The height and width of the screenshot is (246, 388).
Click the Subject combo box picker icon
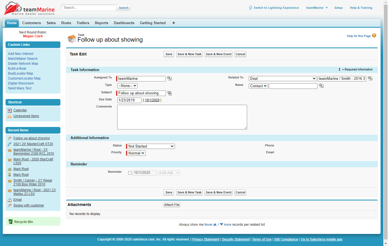pyautogui.click(x=169, y=93)
